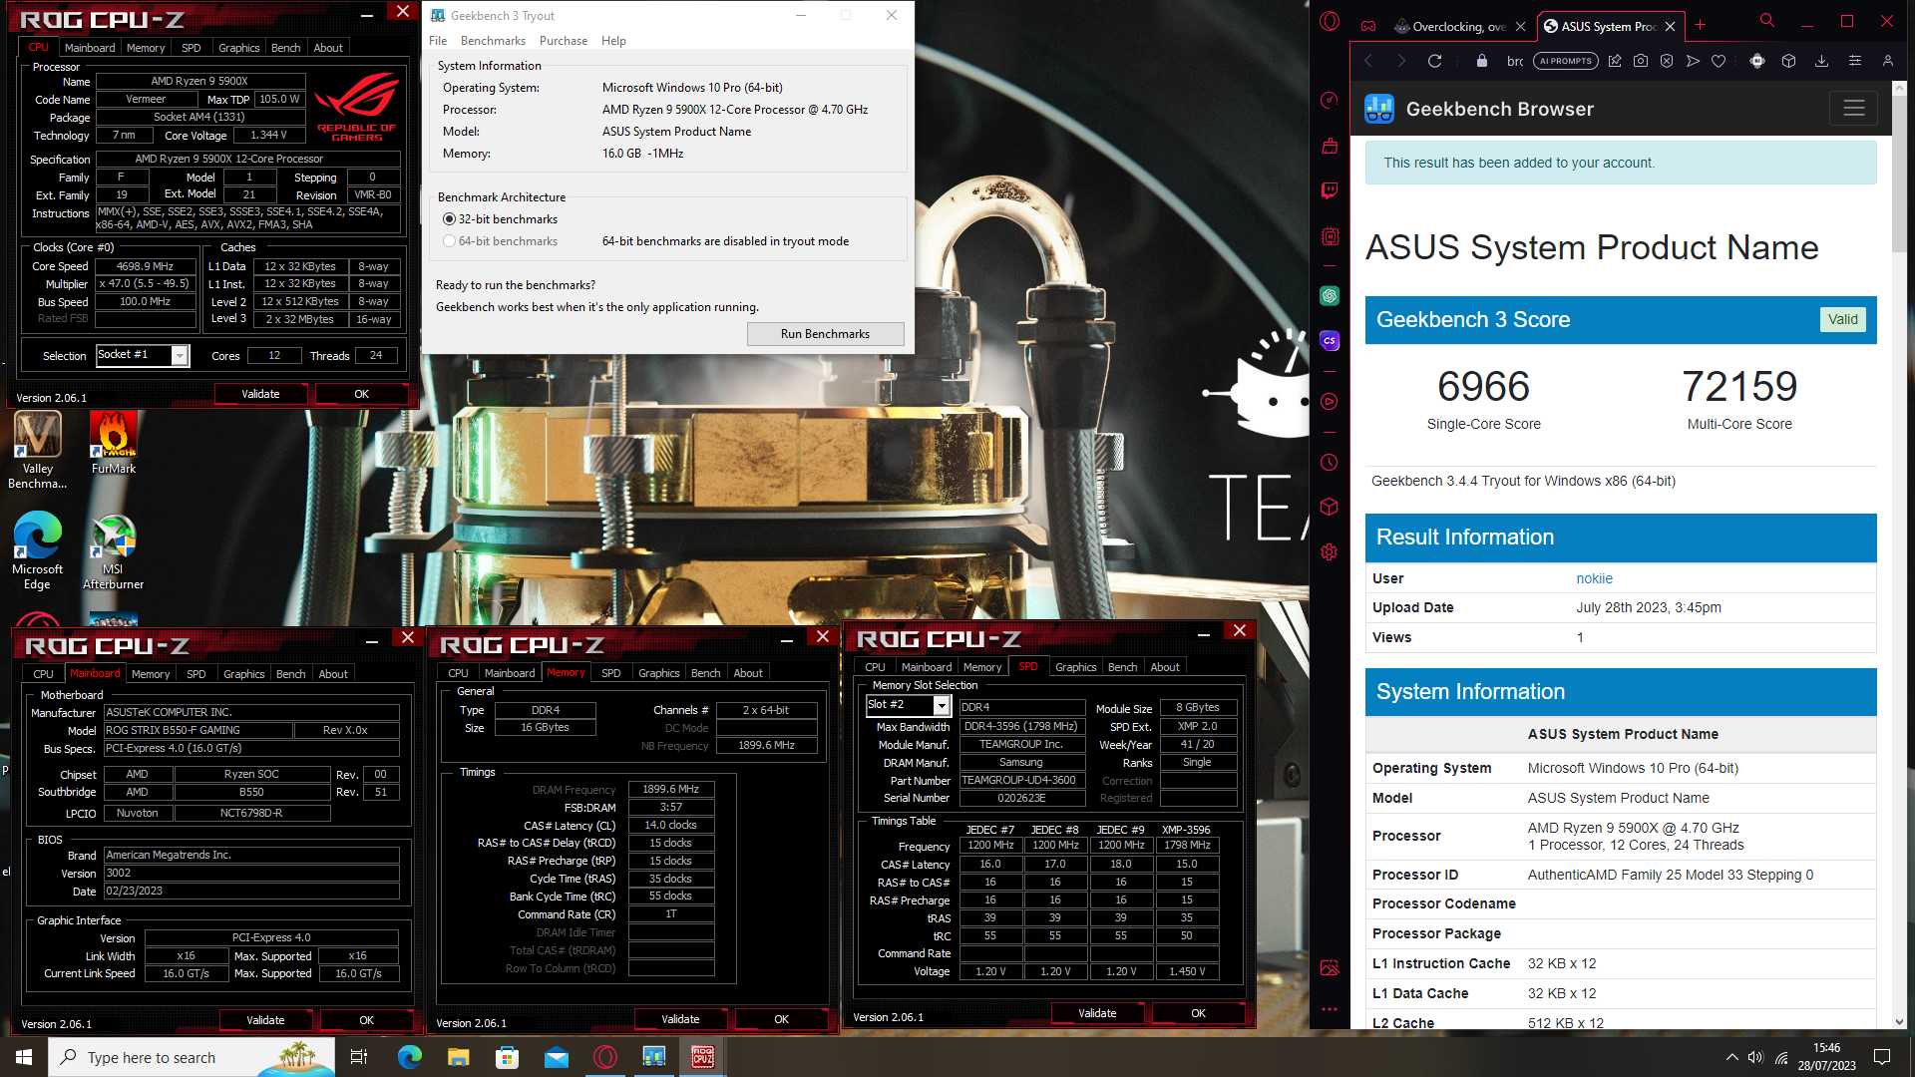Open Twitch in the Opera sidebar
The height and width of the screenshot is (1077, 1915).
pyautogui.click(x=1329, y=190)
